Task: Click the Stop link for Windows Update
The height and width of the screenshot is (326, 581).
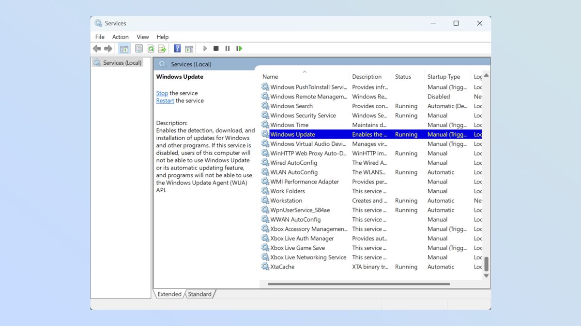Action: click(162, 93)
